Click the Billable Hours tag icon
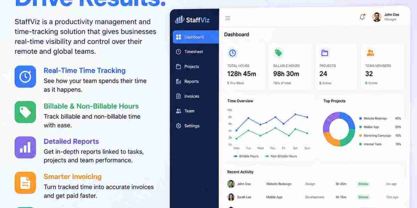 click(x=278, y=53)
